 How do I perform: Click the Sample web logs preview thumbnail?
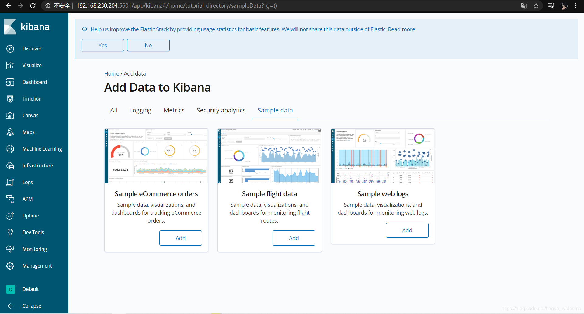point(383,156)
